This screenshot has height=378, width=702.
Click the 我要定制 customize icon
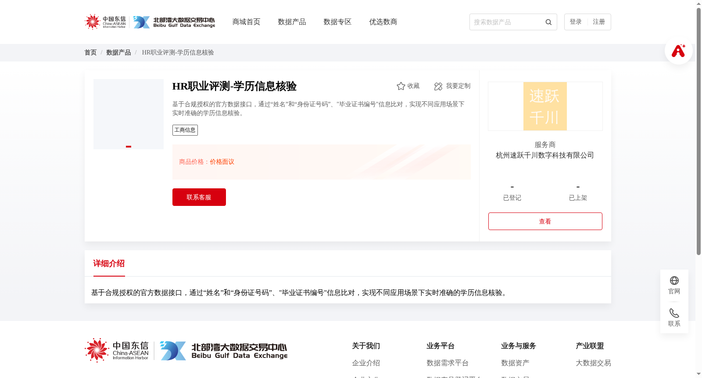pyautogui.click(x=438, y=86)
